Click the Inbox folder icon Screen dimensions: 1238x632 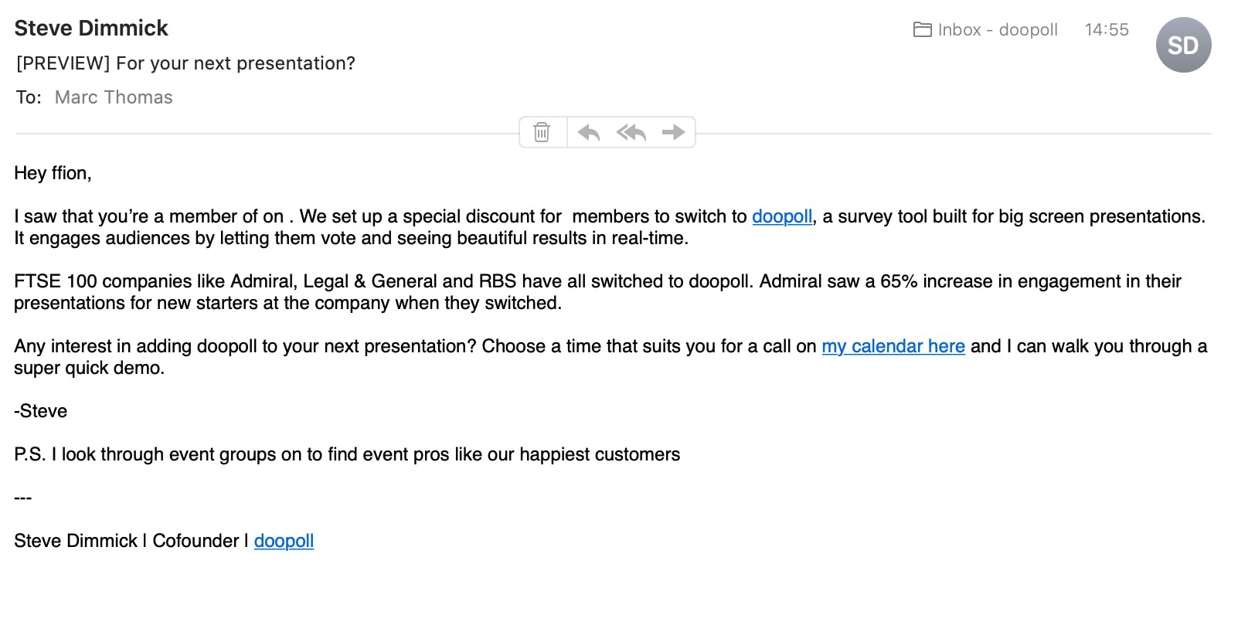pos(922,29)
